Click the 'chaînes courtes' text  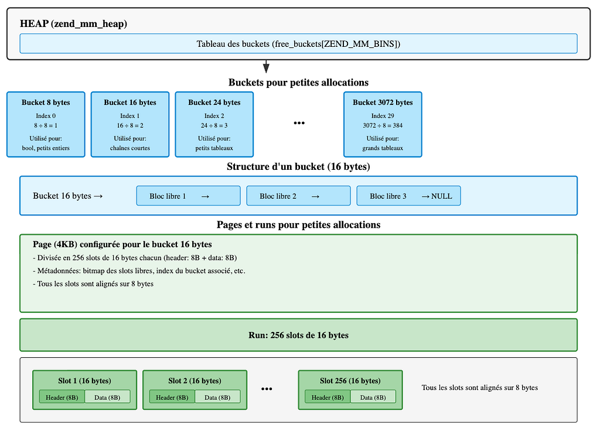130,148
